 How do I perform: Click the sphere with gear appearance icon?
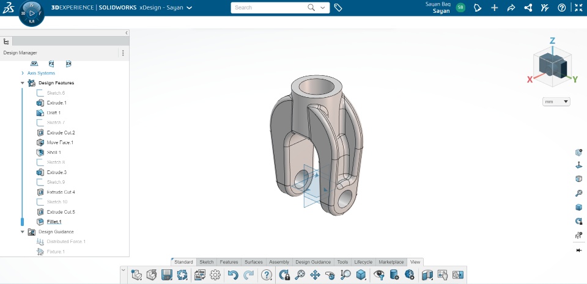tap(409, 275)
